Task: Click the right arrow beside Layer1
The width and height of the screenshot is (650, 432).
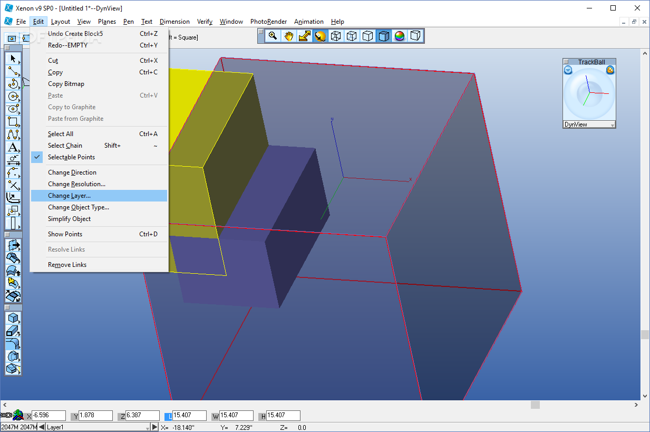Action: (154, 427)
